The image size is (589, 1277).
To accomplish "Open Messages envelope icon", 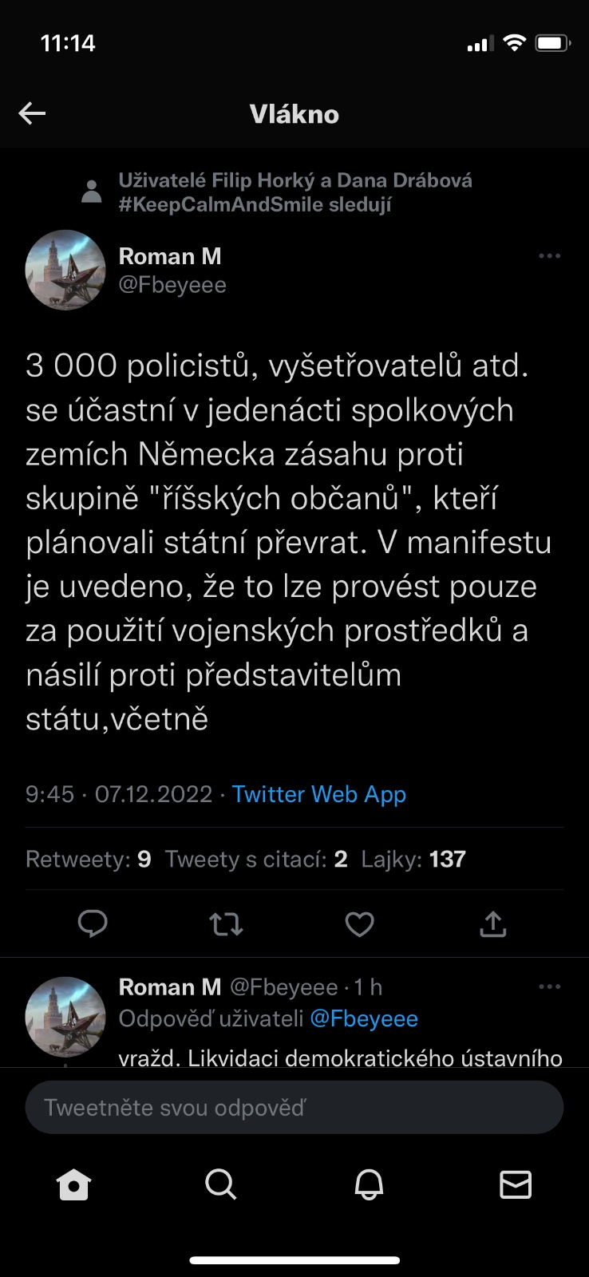I will 516,1184.
